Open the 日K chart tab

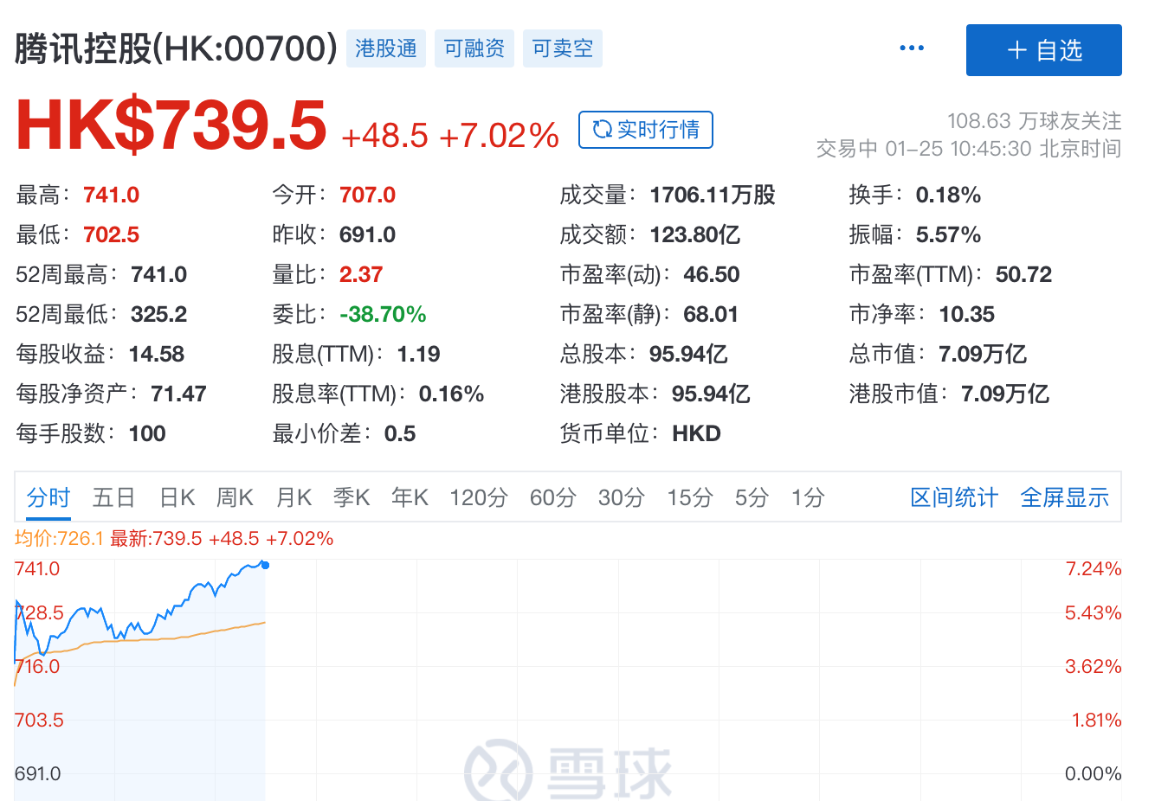(x=177, y=497)
